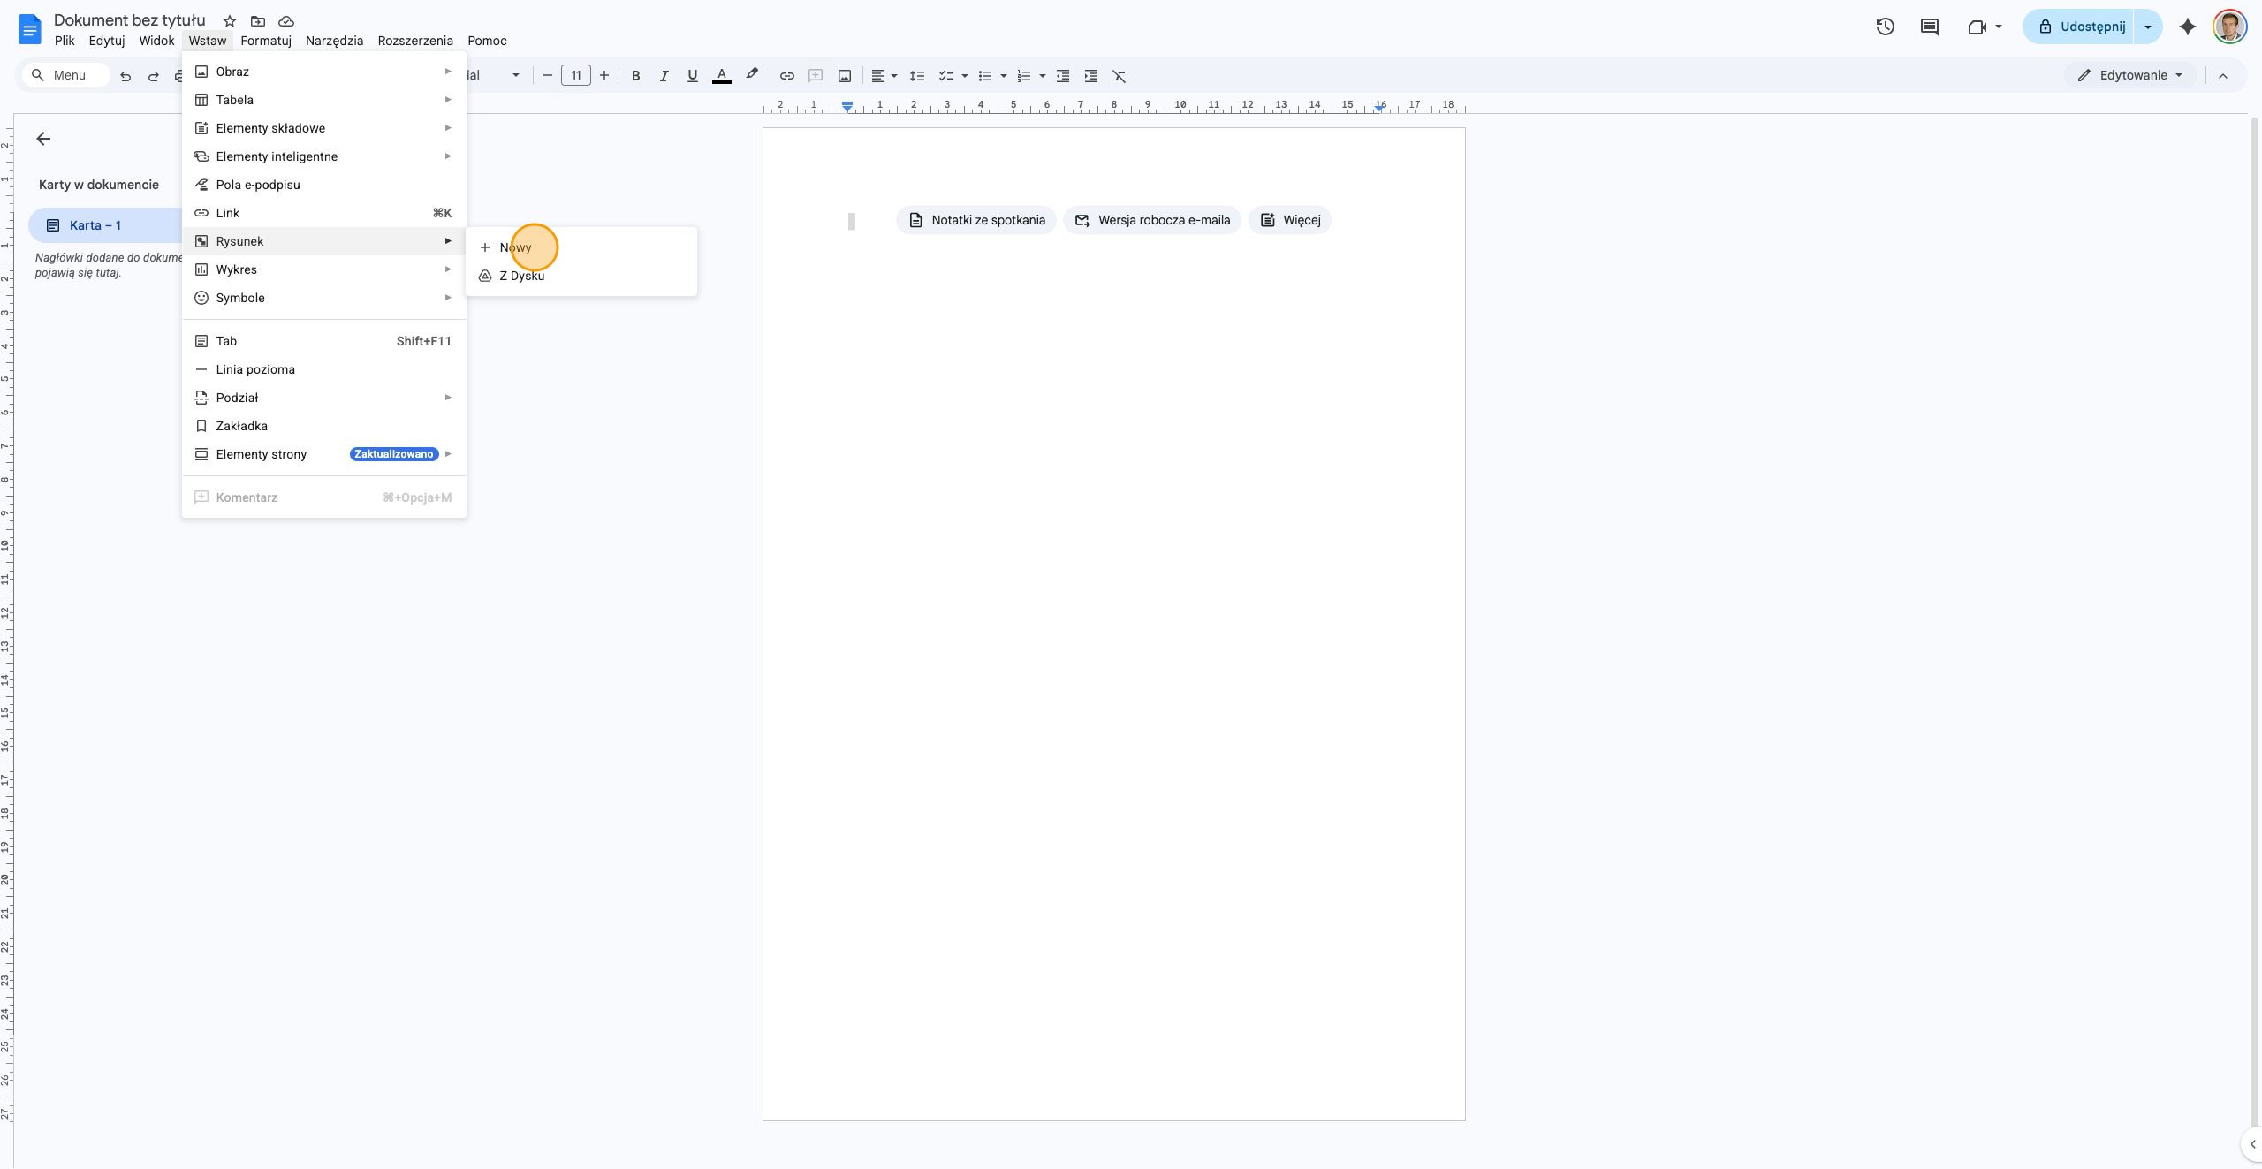Click Wersja robocza e-maila chip
Screen dimensions: 2262x1169
point(1152,220)
